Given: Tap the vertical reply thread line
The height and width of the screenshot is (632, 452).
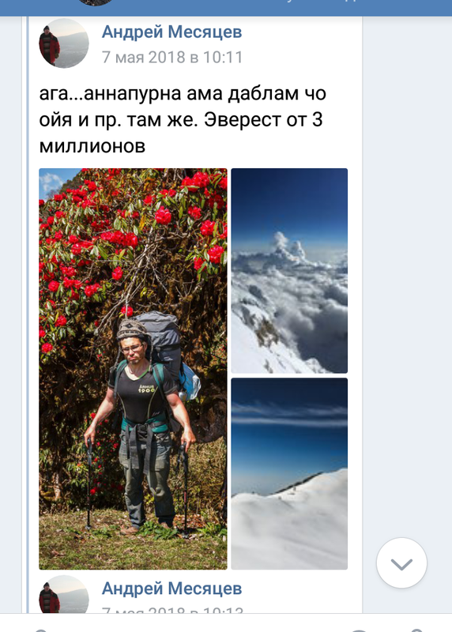Looking at the screenshot, I should (28, 314).
